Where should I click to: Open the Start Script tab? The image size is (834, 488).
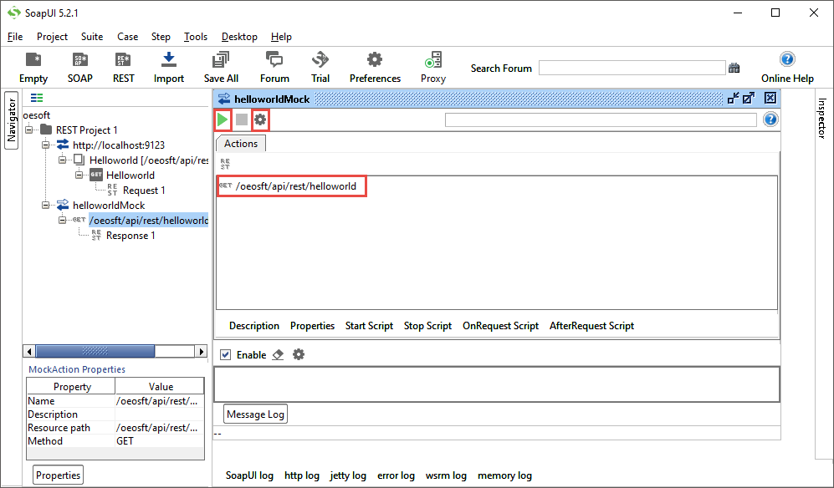coord(369,326)
